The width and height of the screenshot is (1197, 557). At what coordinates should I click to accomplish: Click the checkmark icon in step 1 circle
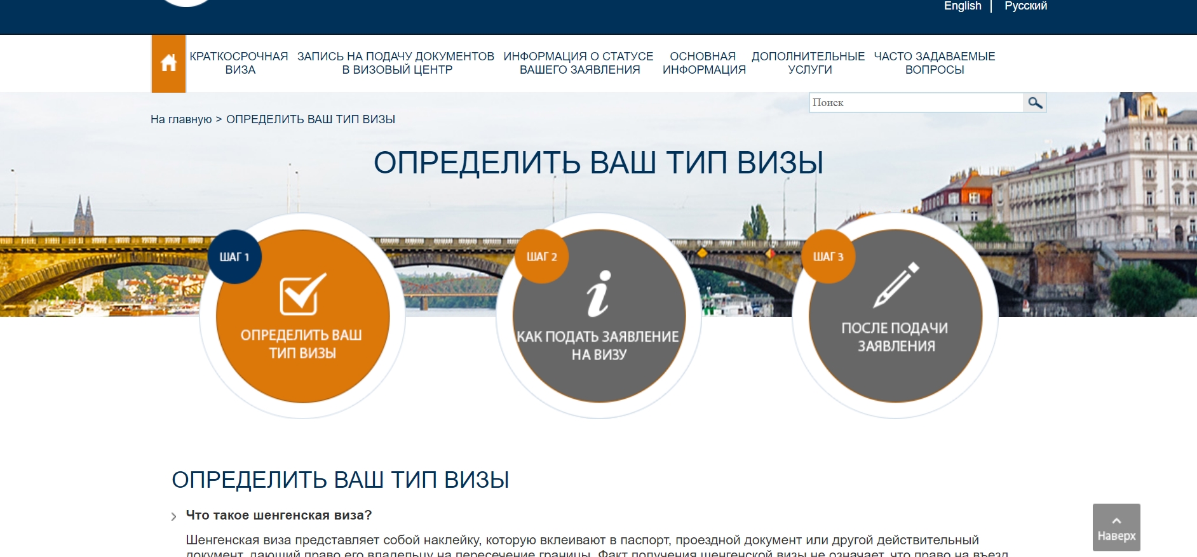(x=302, y=293)
